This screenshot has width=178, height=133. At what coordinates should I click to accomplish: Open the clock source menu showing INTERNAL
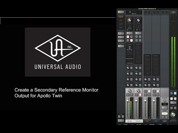(152, 125)
